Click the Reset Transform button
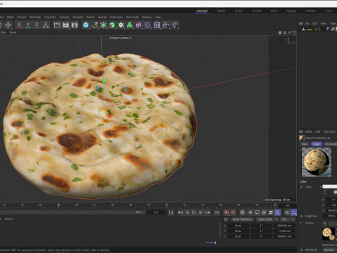Viewport: 337px width, 253px height. tap(242, 219)
